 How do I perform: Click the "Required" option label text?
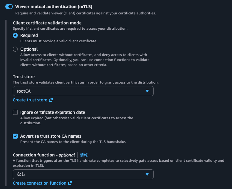tap(29, 35)
